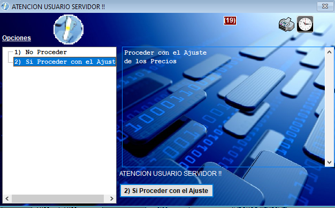Click the vertical scrollbar track in message box
Screen dimensions: 335x208
[329, 107]
